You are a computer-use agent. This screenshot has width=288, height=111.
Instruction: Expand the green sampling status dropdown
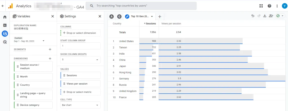280,16
